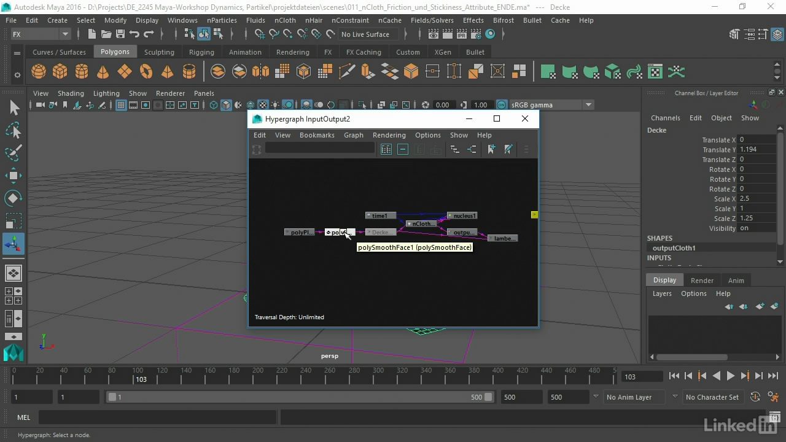The image size is (786, 442).
Task: Toggle select by component type mode
Action: [x=217, y=34]
